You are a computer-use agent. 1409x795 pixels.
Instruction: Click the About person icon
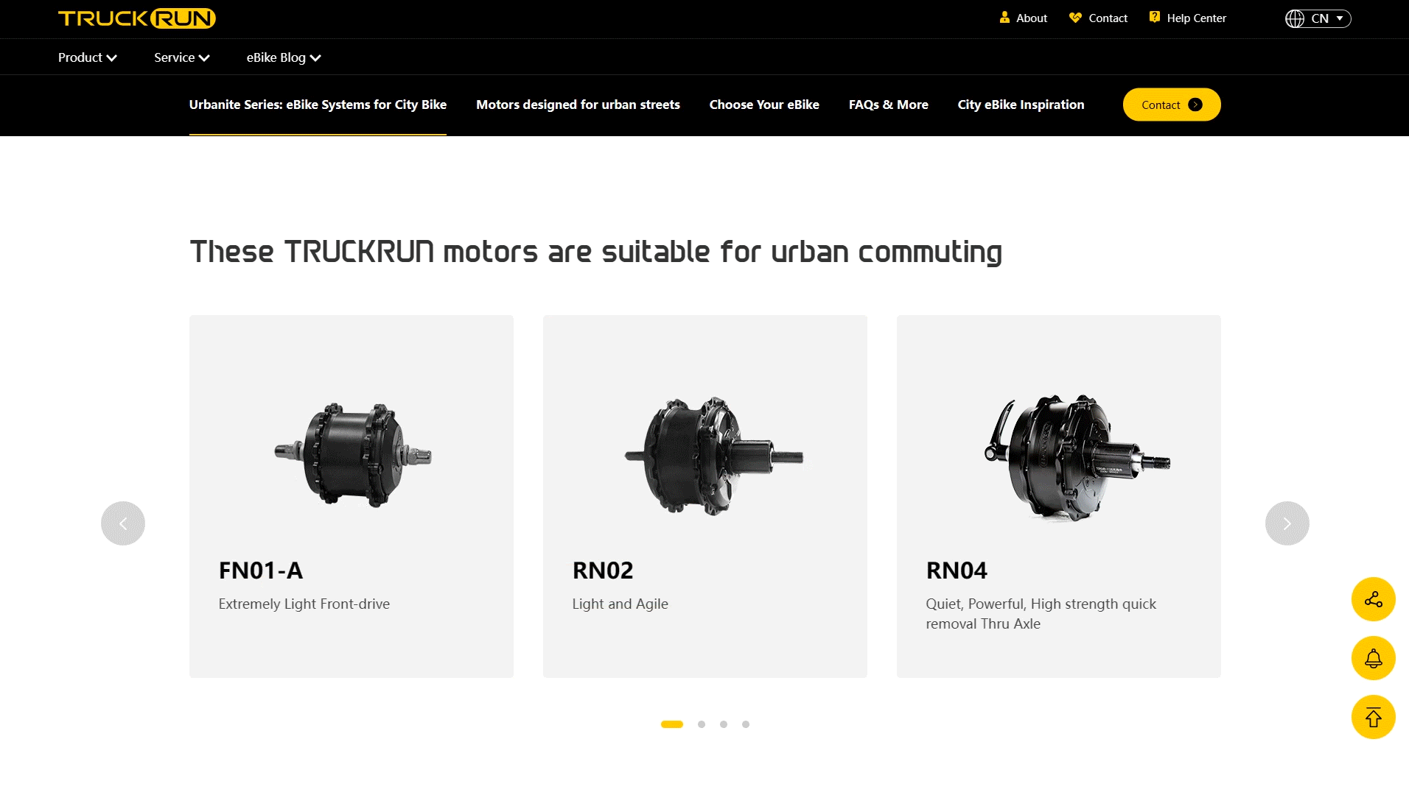pos(1004,18)
